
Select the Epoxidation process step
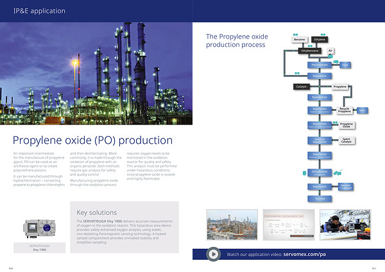320,98
